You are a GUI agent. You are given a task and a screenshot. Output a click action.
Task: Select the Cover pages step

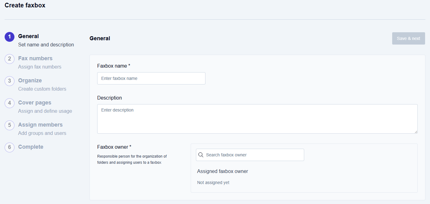34,103
